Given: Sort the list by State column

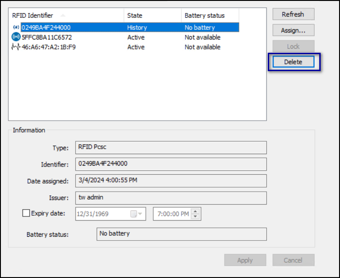Looking at the screenshot, I should point(153,15).
